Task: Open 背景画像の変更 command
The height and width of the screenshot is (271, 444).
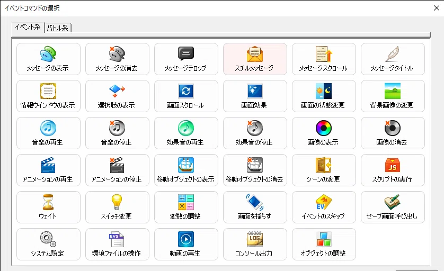Action: pyautogui.click(x=393, y=96)
